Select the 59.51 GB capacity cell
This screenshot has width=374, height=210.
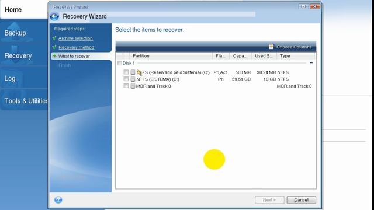[x=241, y=79]
